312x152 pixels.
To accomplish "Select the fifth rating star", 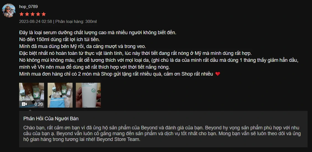I will (43, 14).
